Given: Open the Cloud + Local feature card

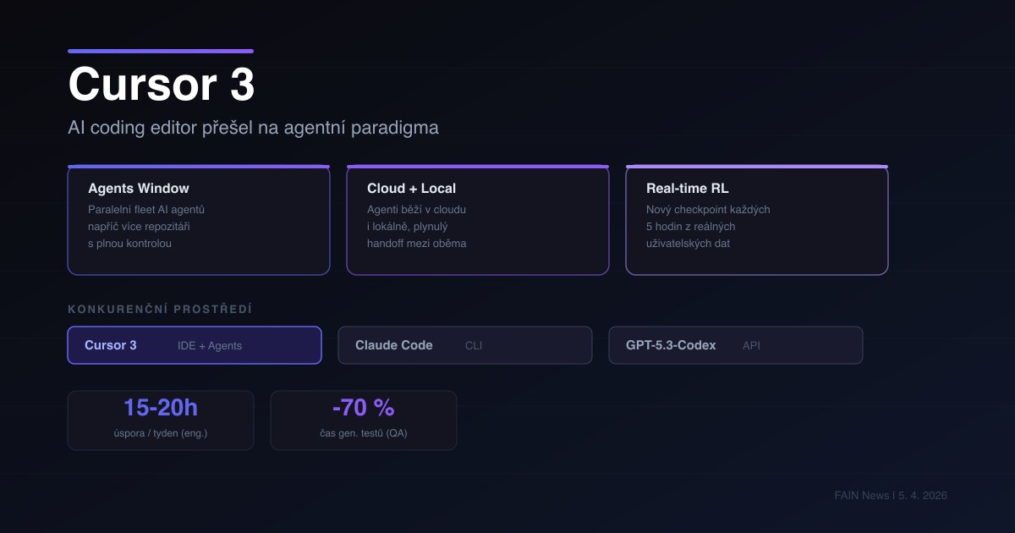Looking at the screenshot, I should (x=477, y=220).
